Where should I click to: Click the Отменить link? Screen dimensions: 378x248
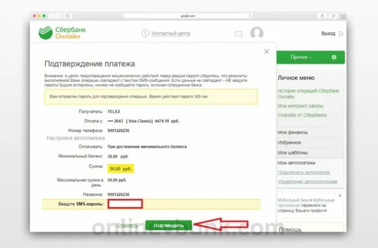[127, 225]
